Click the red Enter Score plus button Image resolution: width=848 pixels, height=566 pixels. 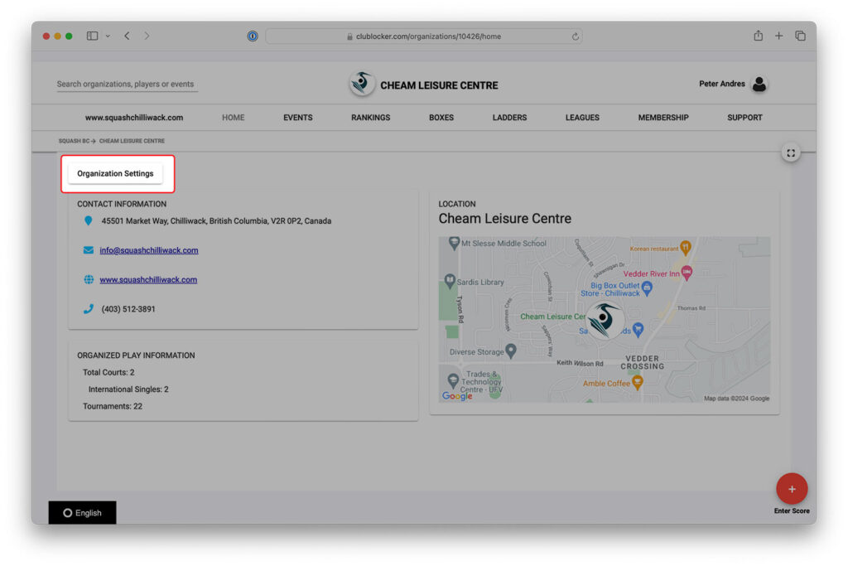point(792,489)
